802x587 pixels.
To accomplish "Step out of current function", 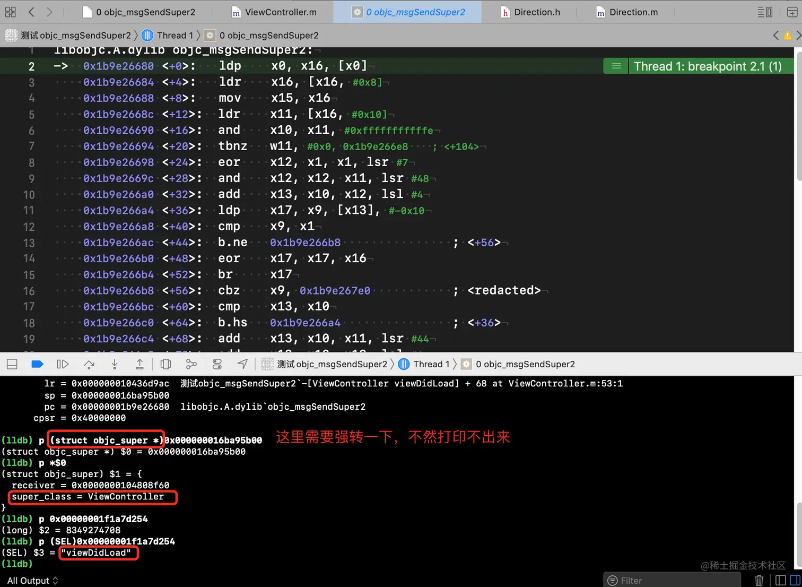I will tap(140, 364).
